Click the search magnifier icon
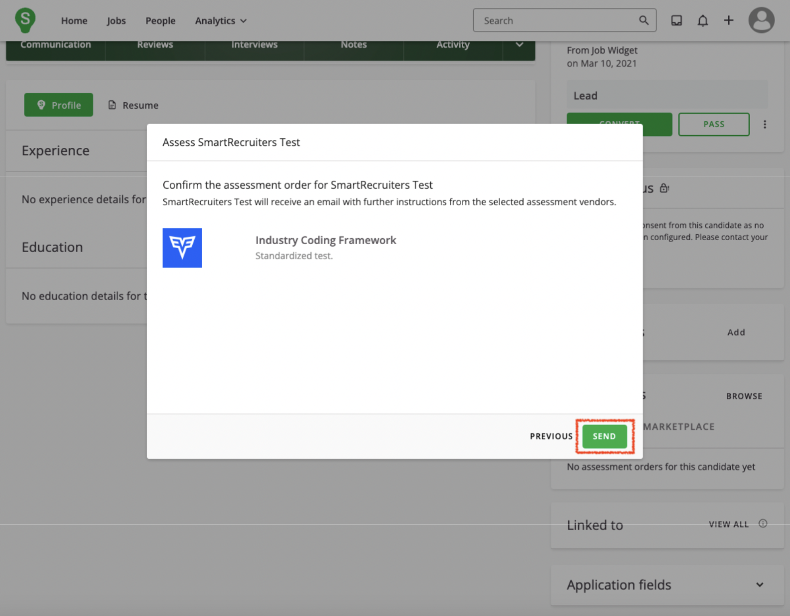790x616 pixels. (x=644, y=20)
